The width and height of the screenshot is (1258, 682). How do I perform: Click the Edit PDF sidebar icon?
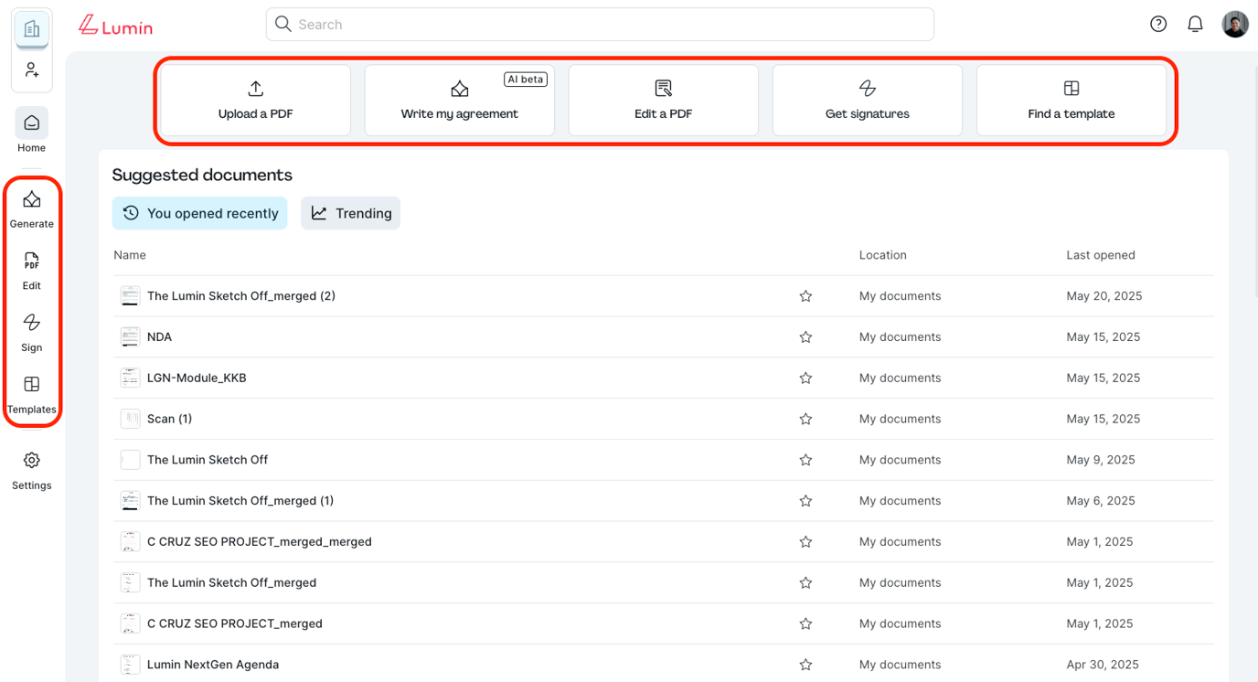(x=32, y=261)
